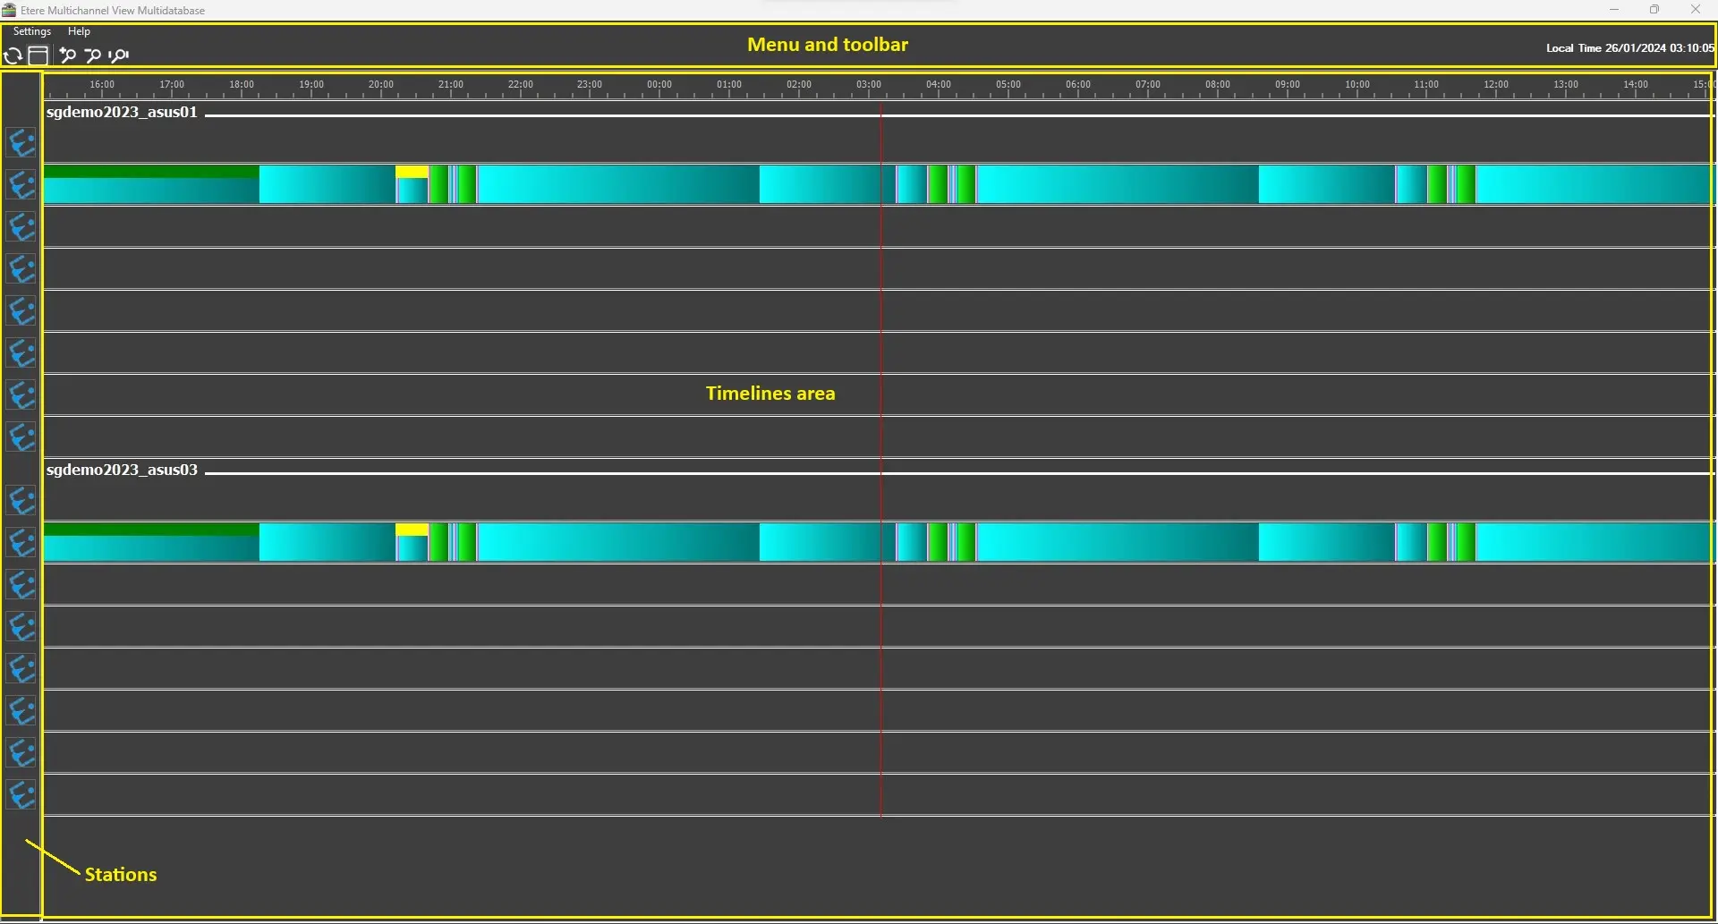Click the zoom in magnifier icon
The width and height of the screenshot is (1718, 924).
click(67, 55)
